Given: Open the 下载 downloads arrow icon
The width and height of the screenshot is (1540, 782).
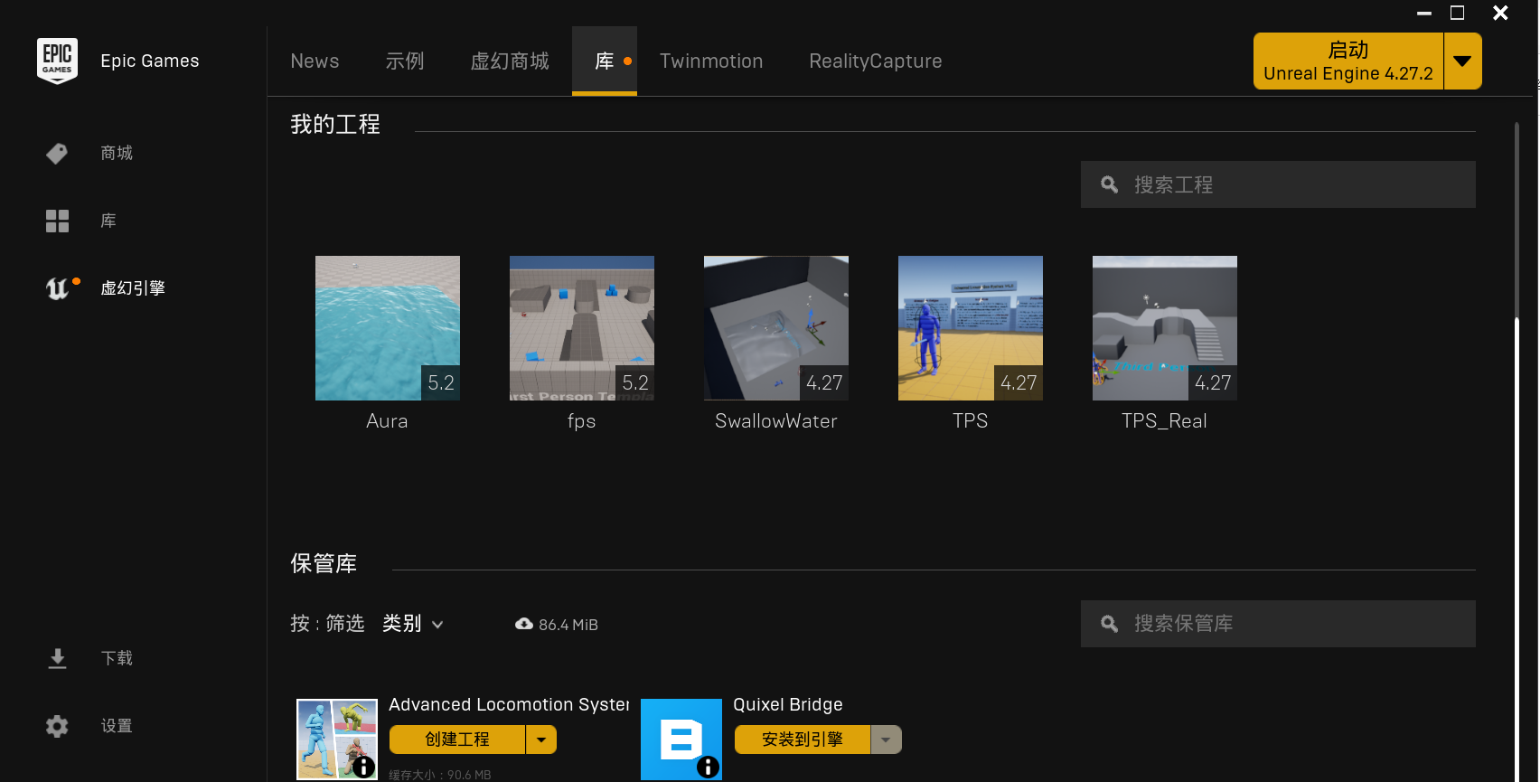Looking at the screenshot, I should point(57,658).
